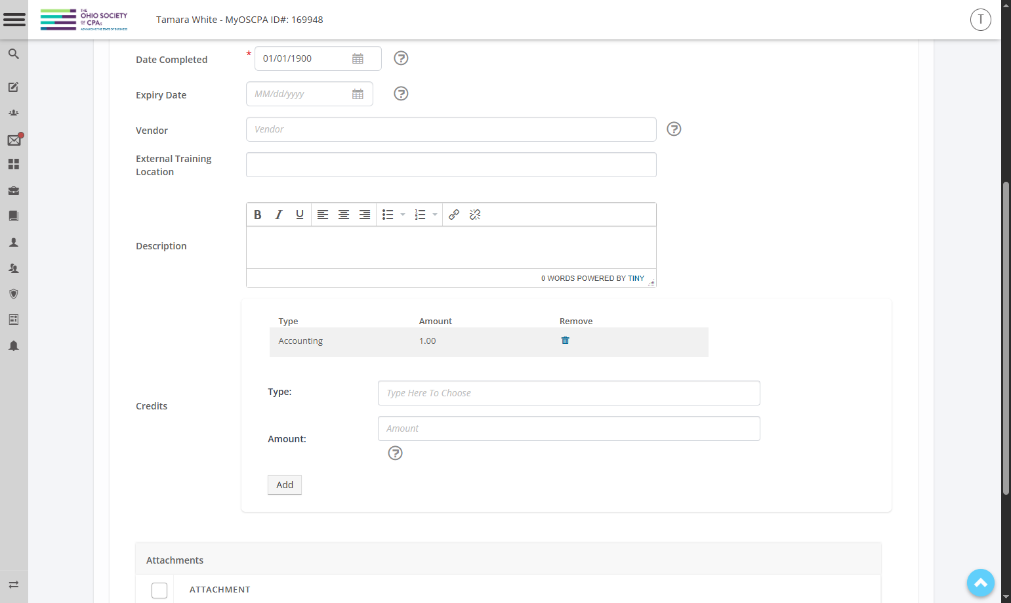Open the edit pencil sidebar icon

pos(13,87)
